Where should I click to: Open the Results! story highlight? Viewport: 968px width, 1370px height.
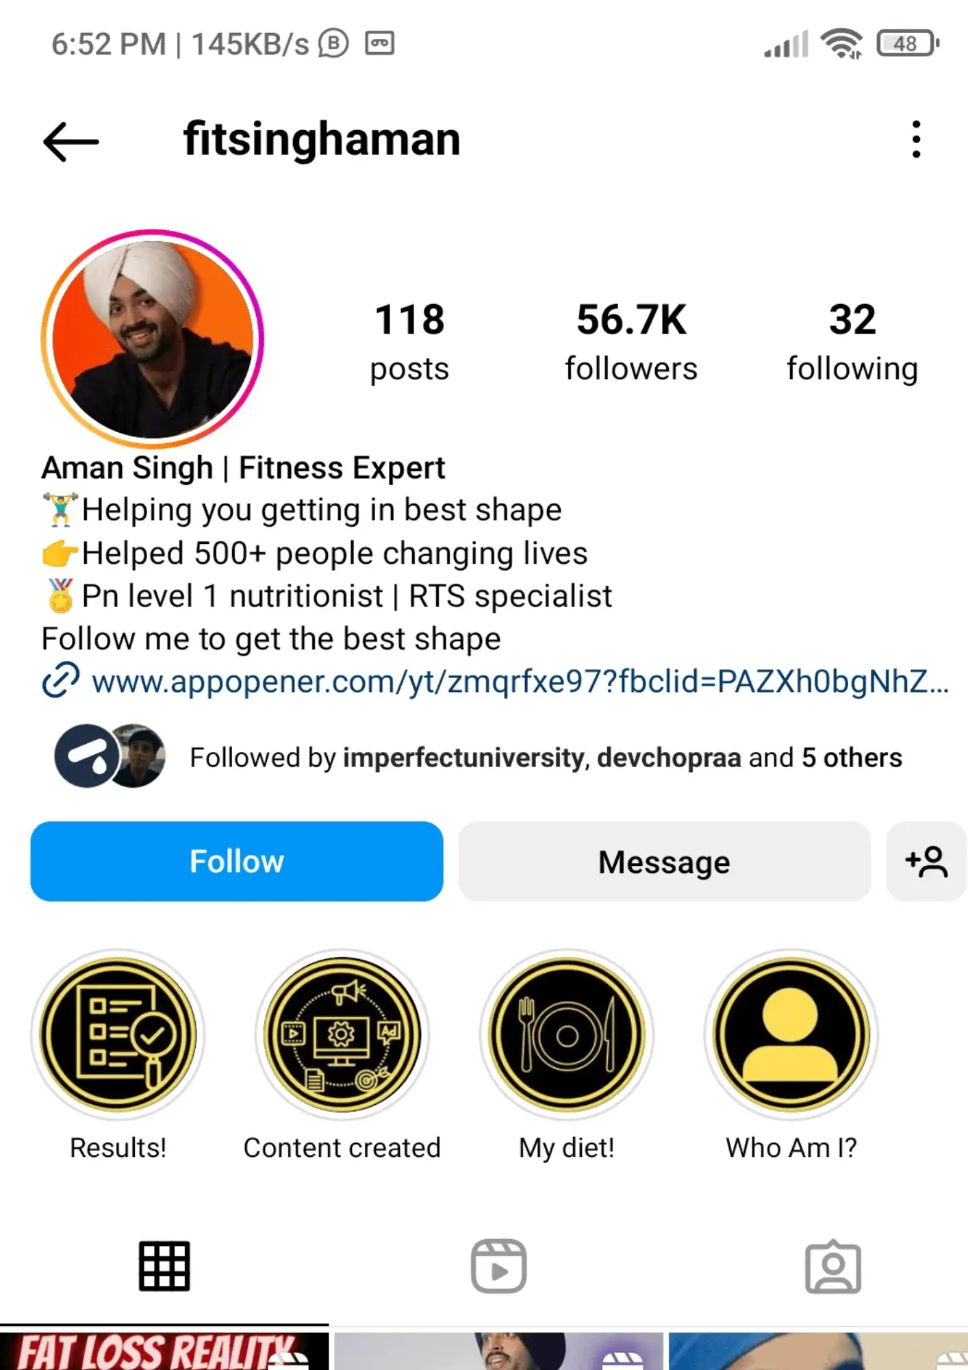tap(118, 1034)
